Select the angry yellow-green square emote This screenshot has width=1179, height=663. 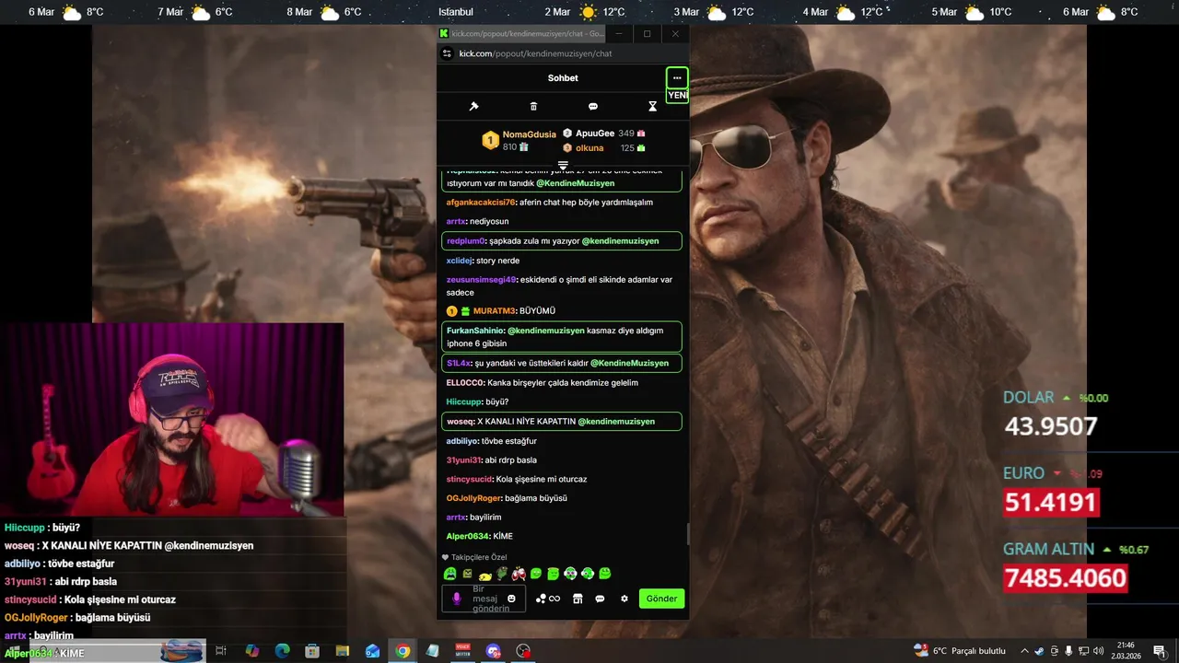(467, 574)
